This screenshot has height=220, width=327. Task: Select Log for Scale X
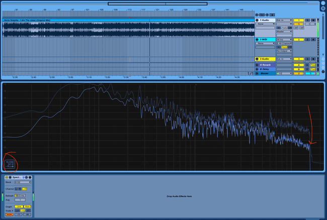(23, 210)
